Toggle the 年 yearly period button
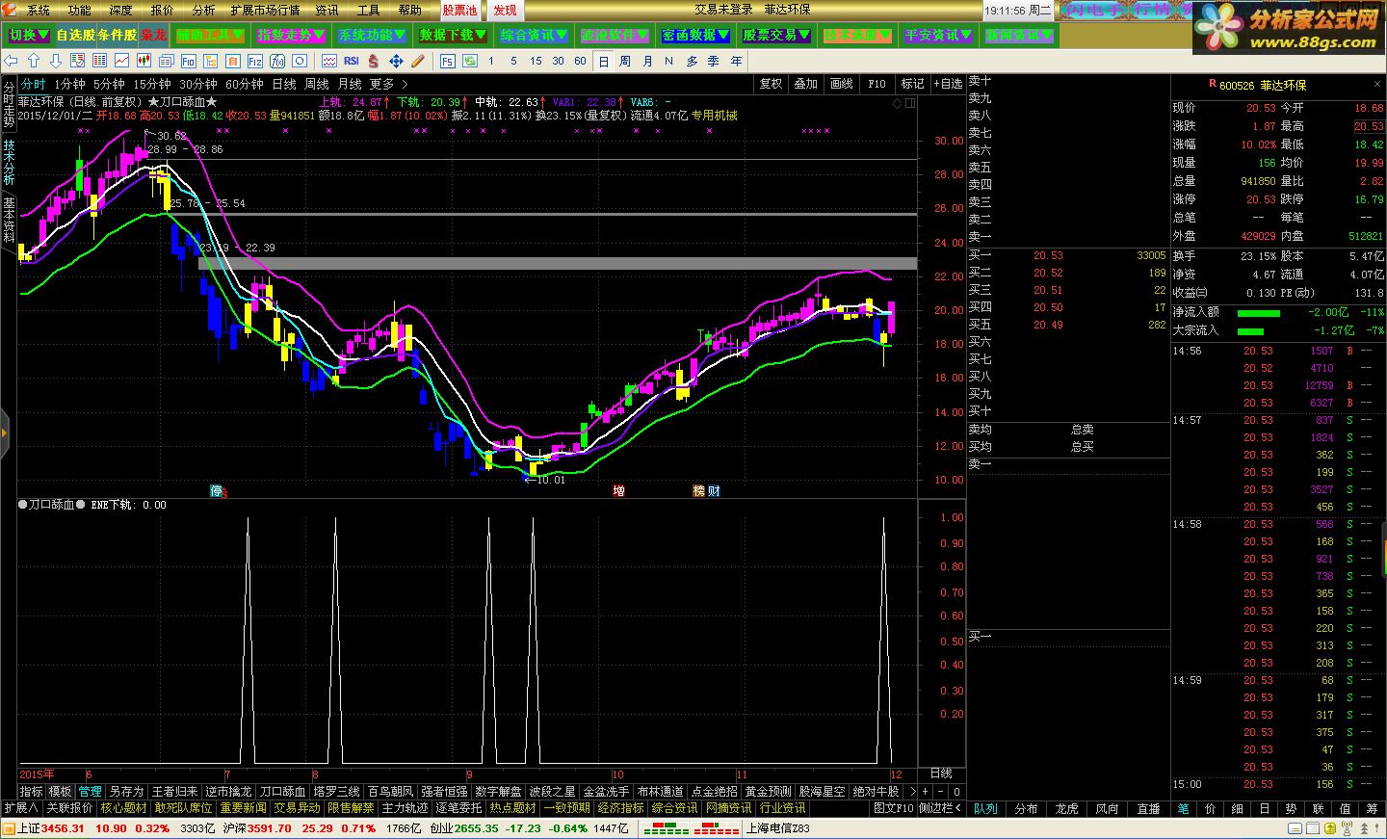Viewport: 1387px width, 839px height. coord(737,61)
